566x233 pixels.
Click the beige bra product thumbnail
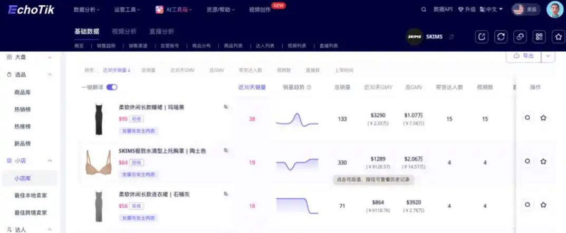98,163
